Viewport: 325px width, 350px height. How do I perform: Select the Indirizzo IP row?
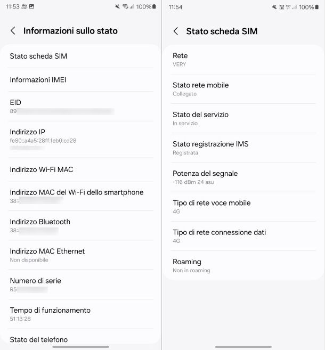(x=81, y=139)
